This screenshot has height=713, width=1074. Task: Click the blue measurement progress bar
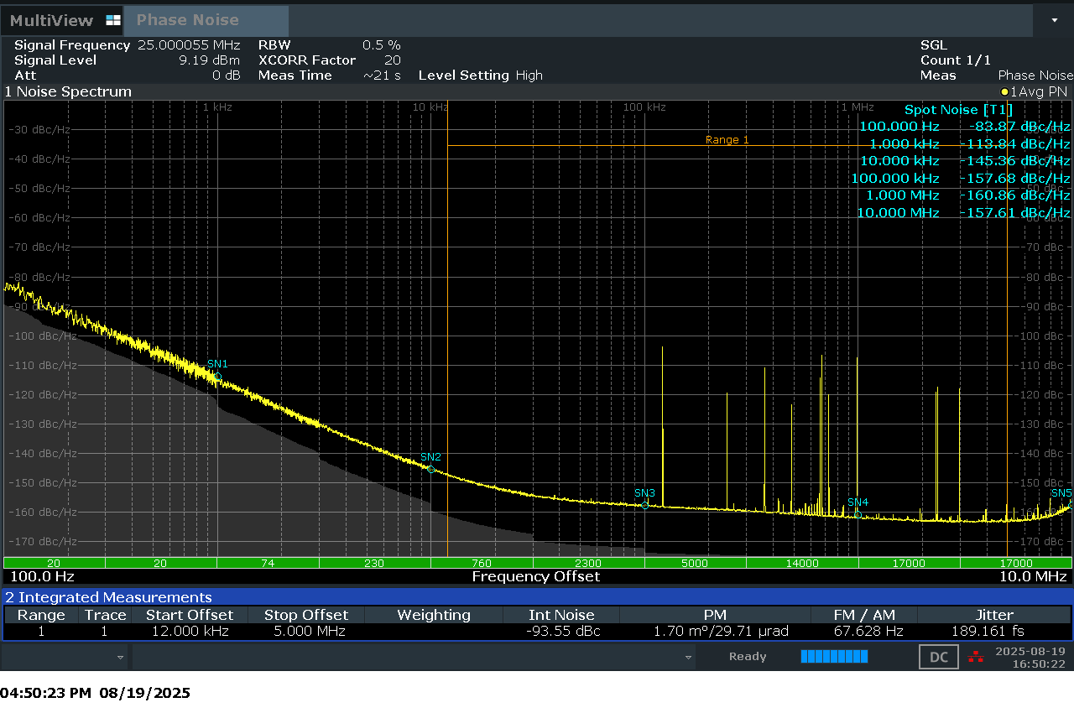coord(833,657)
